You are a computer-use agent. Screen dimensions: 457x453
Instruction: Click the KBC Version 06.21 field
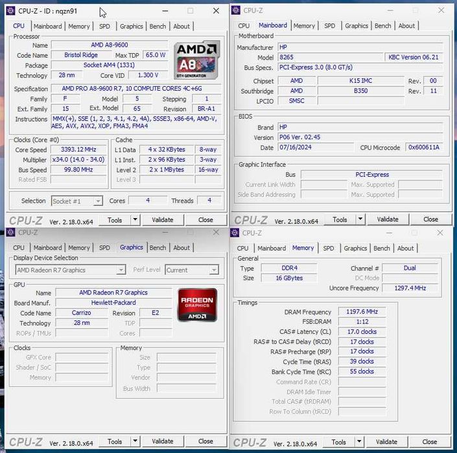click(414, 57)
